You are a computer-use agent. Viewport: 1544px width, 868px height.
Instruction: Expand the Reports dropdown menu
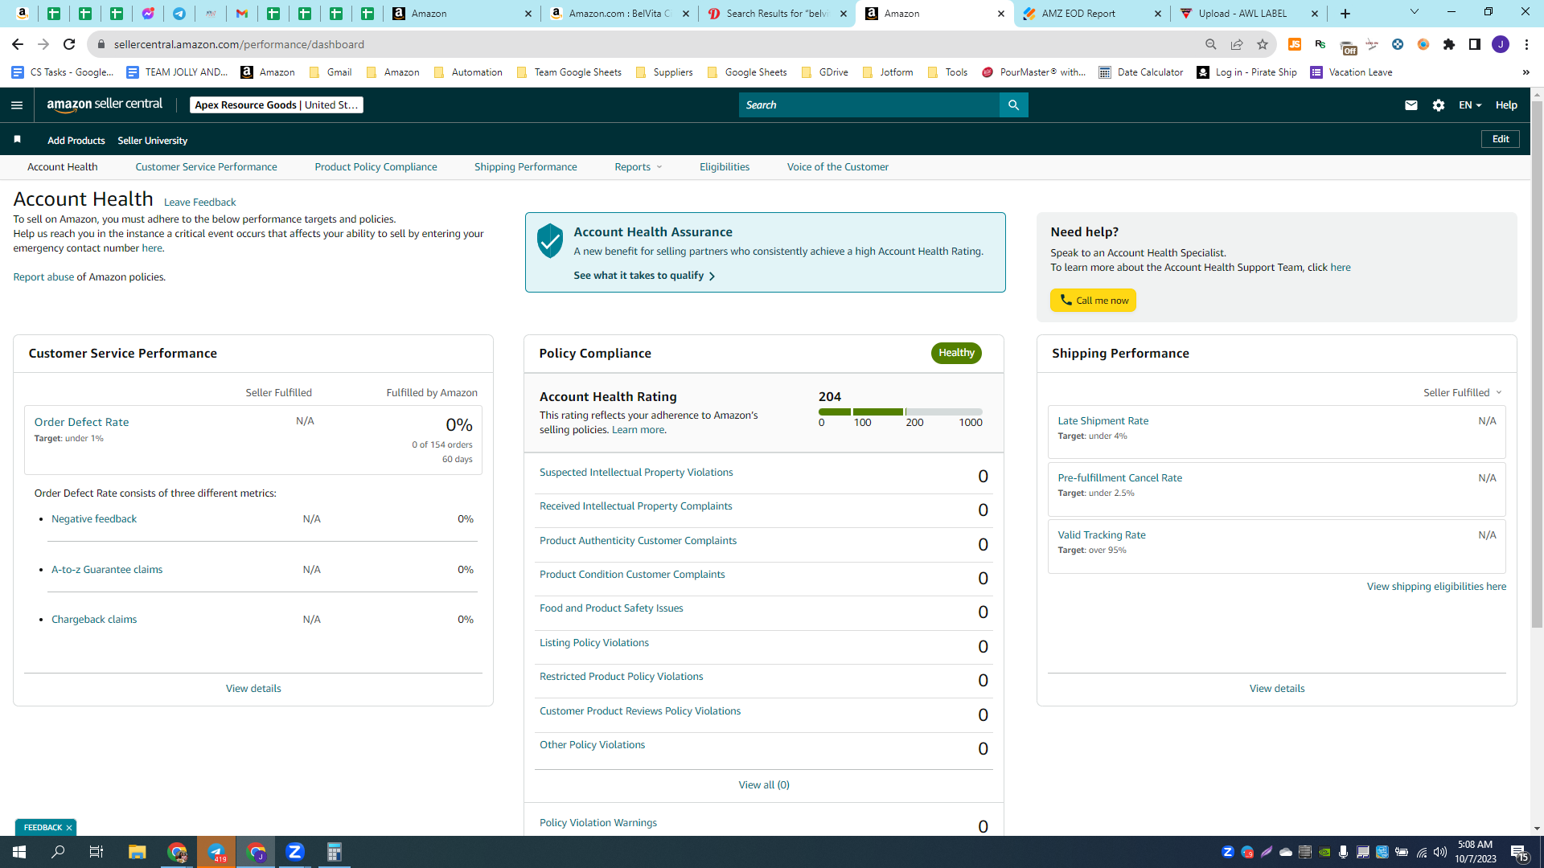click(x=639, y=167)
